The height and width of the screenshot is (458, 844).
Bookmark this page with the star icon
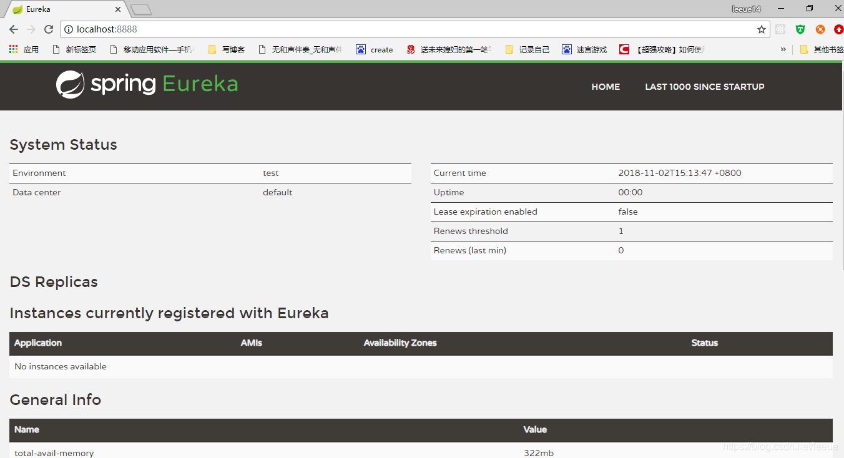tap(762, 29)
